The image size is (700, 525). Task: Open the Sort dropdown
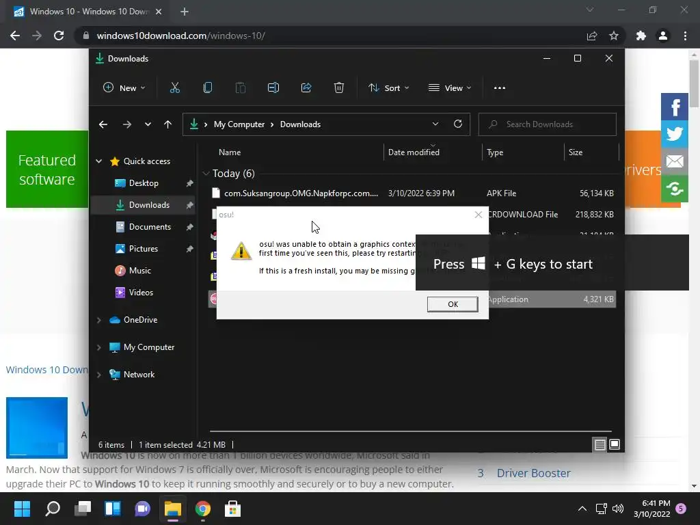coord(388,88)
